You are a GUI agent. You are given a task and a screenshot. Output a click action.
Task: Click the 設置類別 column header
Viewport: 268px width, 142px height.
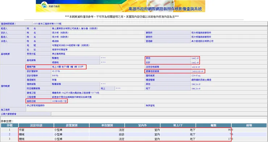click(72, 125)
